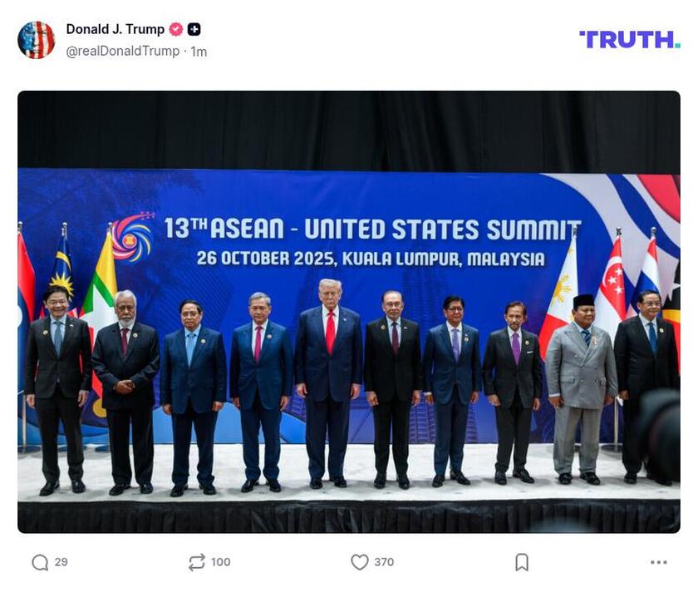698x597 pixels.
Task: Open the post via the 1m timestamp
Action: [195, 49]
